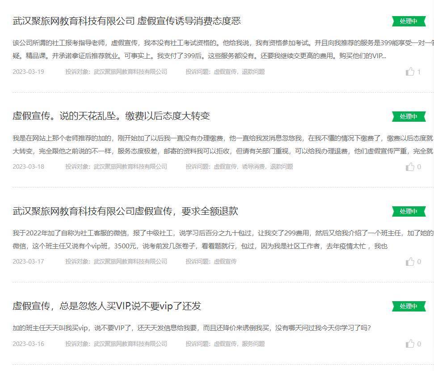
Task: Click the 处理中 status on the 缴费以后态度大转变 complaint
Action: pyautogui.click(x=408, y=116)
